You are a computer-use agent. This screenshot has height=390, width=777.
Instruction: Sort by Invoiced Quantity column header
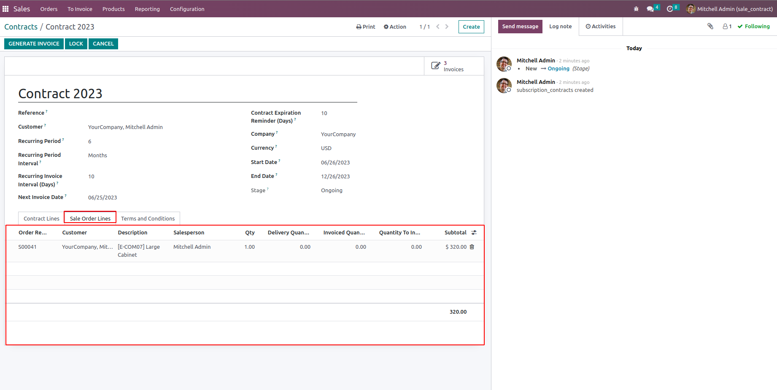click(x=344, y=233)
